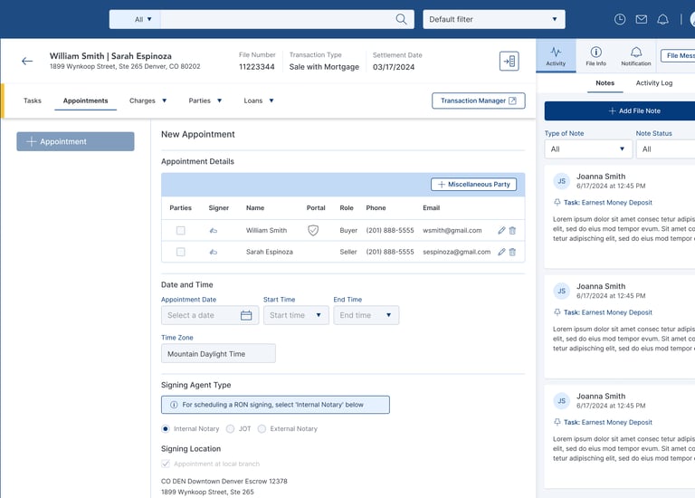
Task: Open the appointment date calendar icon
Action: (x=246, y=315)
